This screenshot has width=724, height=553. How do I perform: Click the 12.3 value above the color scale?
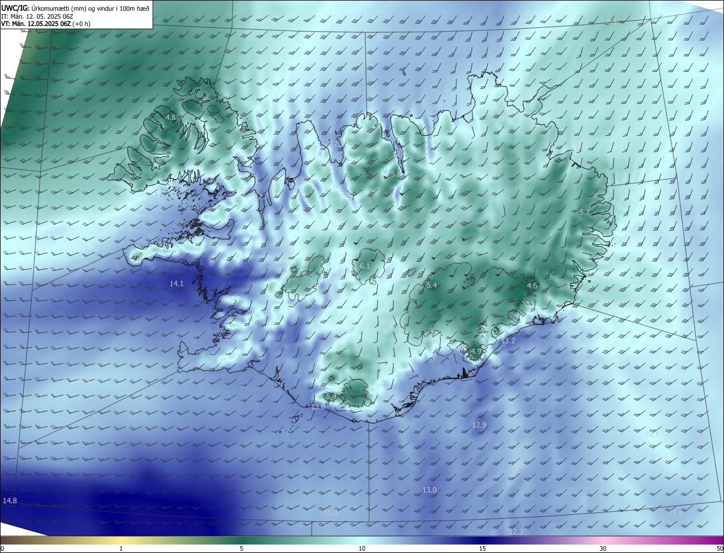point(516,532)
